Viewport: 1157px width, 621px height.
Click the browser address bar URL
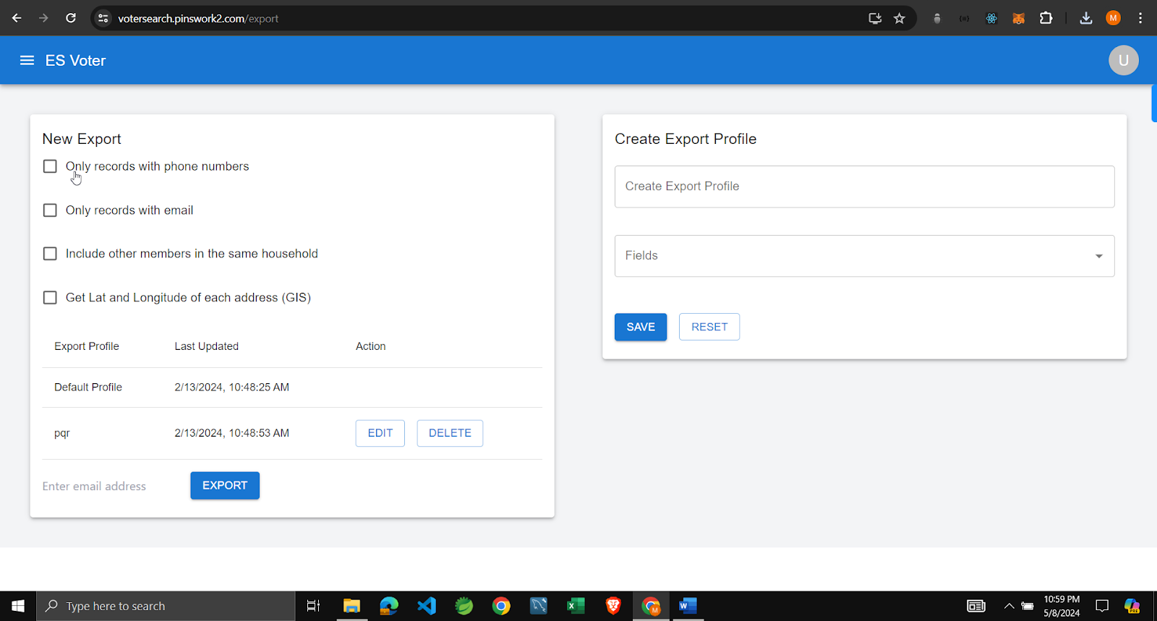click(x=198, y=19)
